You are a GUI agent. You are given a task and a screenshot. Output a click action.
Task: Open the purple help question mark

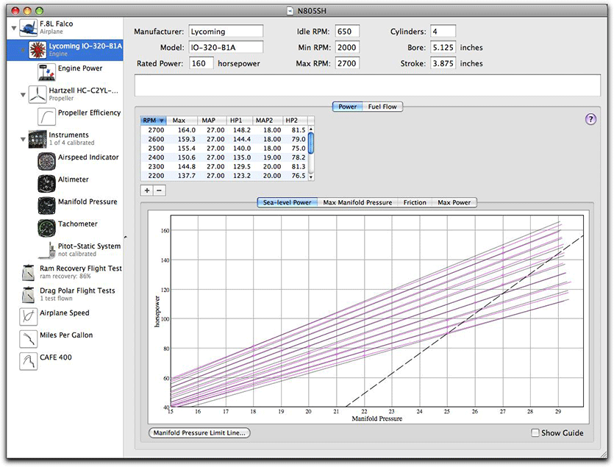[x=590, y=119]
